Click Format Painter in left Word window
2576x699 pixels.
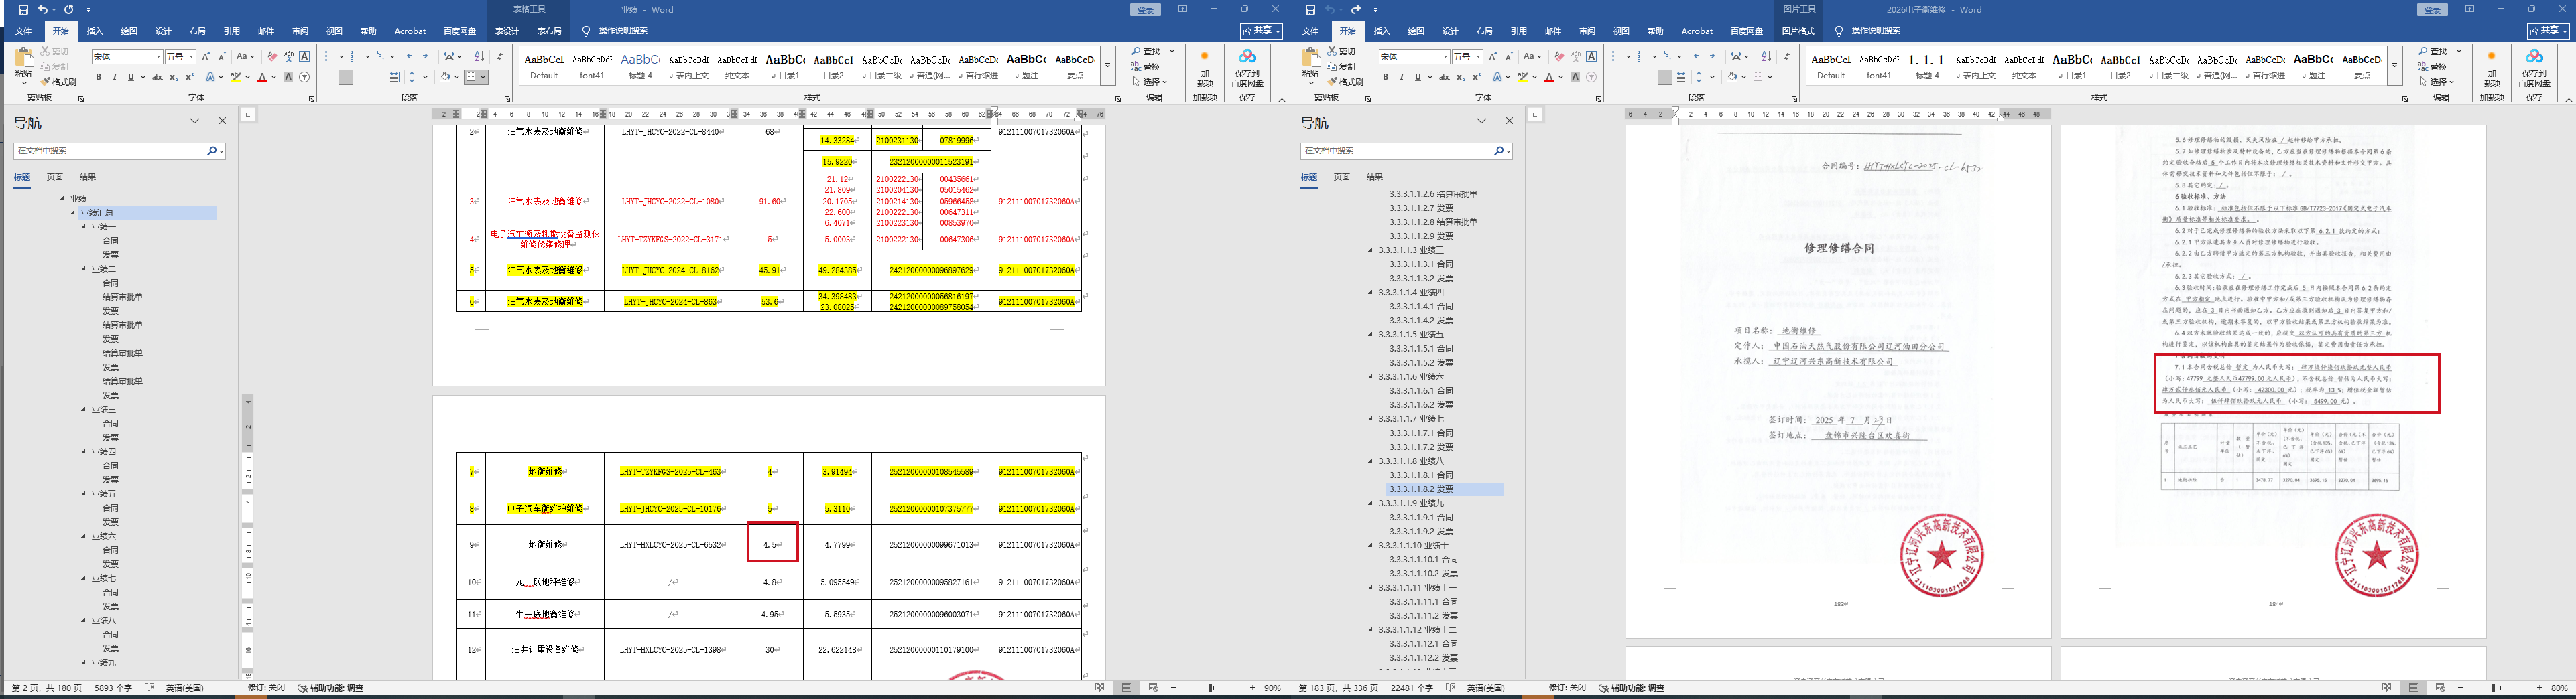pos(59,82)
